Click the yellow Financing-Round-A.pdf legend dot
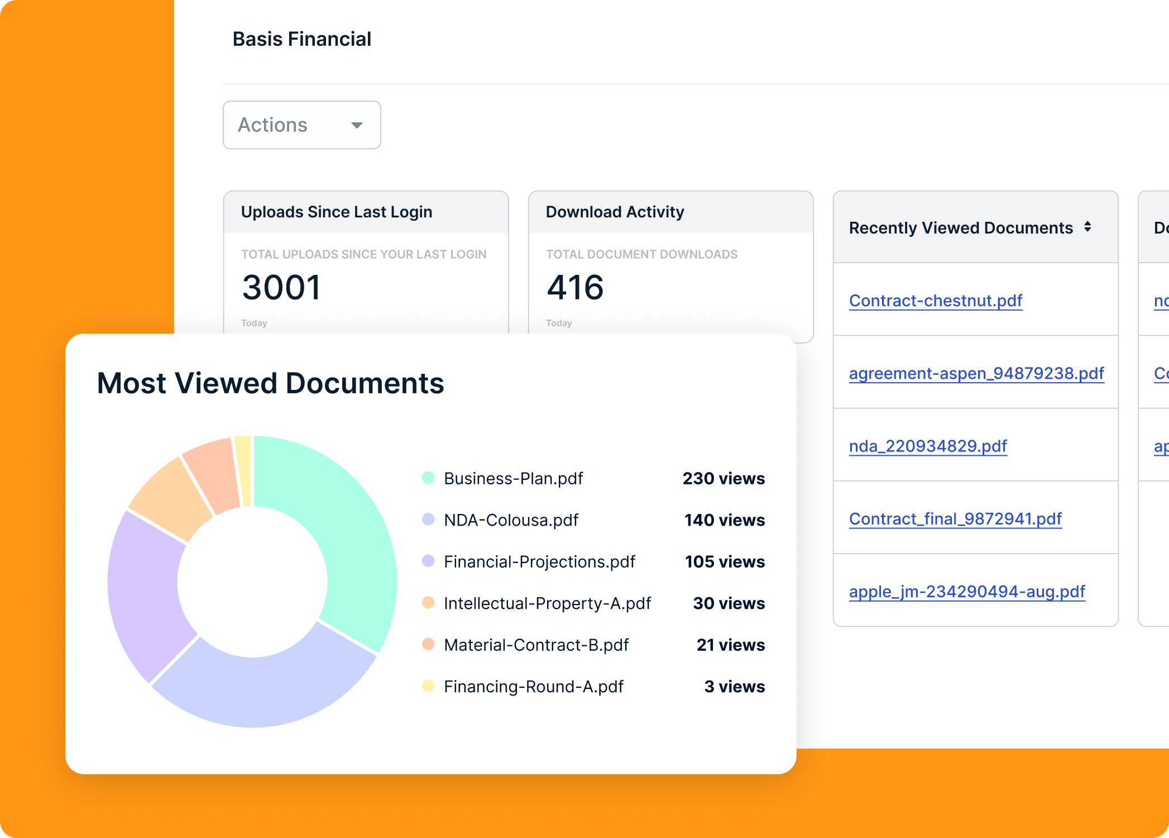The image size is (1169, 838). 428,685
